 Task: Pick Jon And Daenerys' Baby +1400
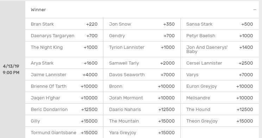(220, 49)
